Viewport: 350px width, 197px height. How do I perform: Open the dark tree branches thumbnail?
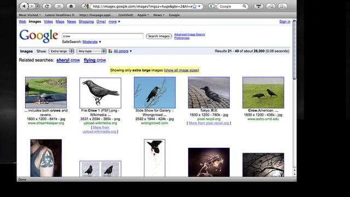click(x=263, y=165)
